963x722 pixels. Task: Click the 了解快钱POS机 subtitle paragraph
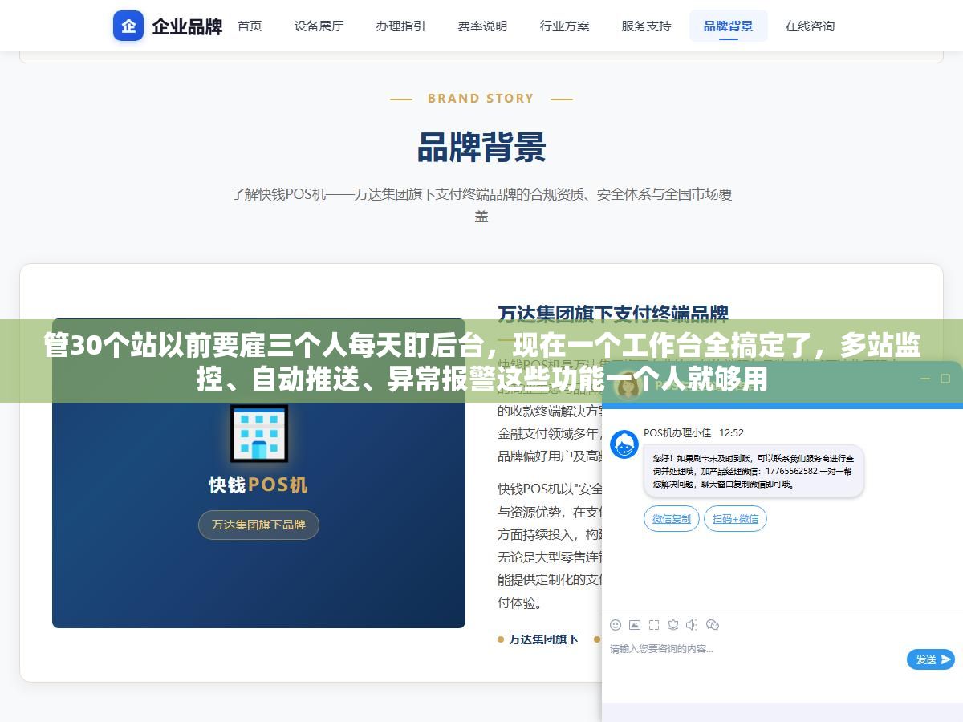481,205
